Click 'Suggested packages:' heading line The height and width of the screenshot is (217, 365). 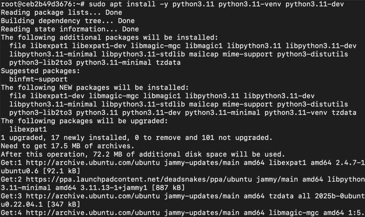click(41, 71)
